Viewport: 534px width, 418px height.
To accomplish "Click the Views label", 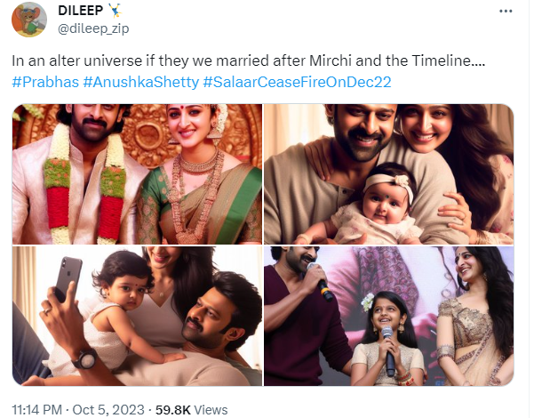I will click(210, 410).
